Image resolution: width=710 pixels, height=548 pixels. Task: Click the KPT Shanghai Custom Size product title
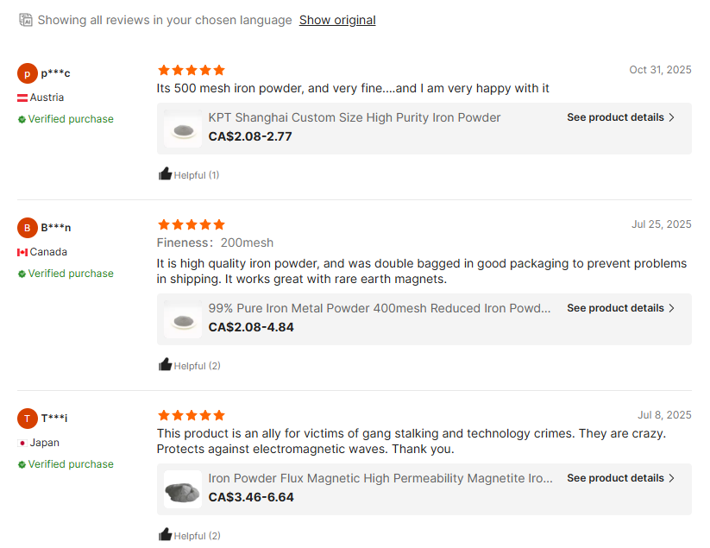click(x=355, y=117)
